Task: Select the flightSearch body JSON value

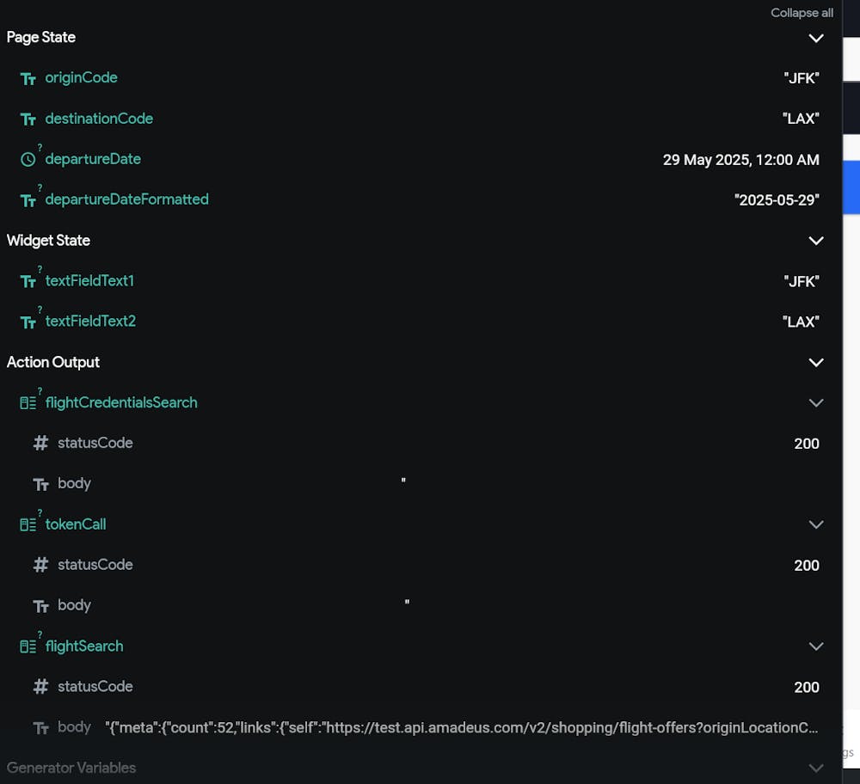Action: pyautogui.click(x=462, y=727)
